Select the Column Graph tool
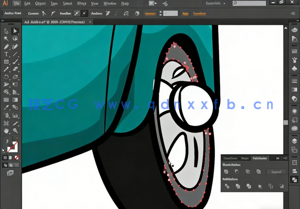 [15, 116]
